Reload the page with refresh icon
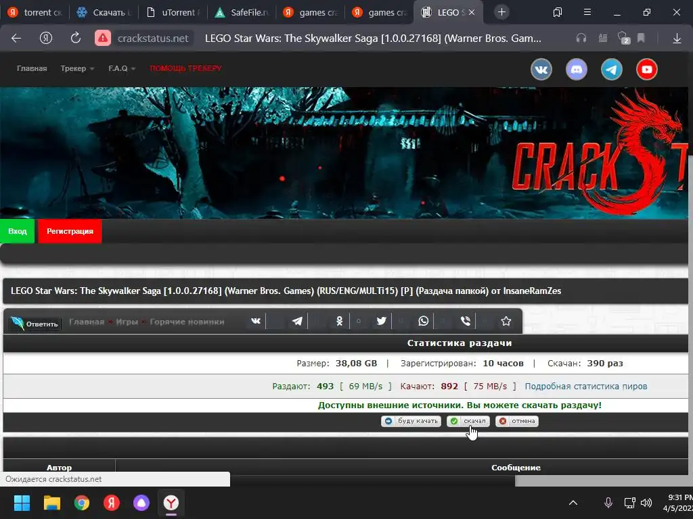The height and width of the screenshot is (519, 693). tap(76, 38)
